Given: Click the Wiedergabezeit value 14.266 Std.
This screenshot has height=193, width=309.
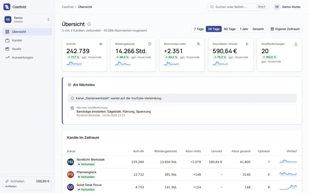Looking at the screenshot, I should 131,51.
